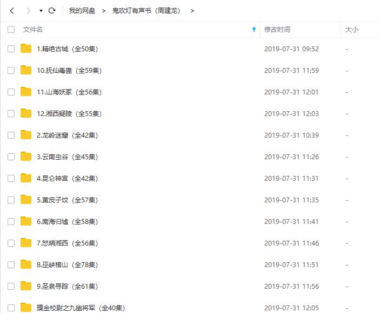
Task: Click folder icon of 4.昆仑神宫
Action: [x=26, y=178]
